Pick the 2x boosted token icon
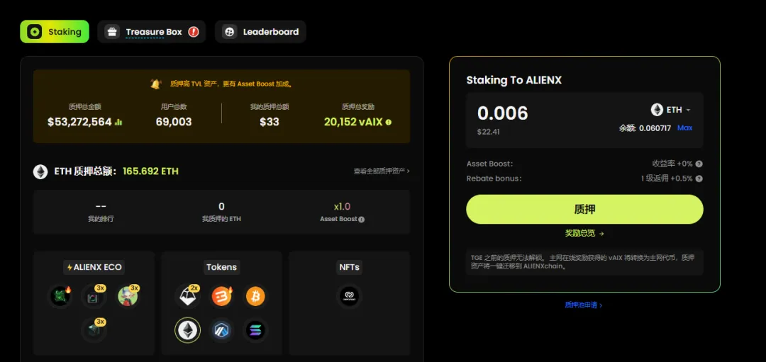Viewport: 766px width, 362px height. click(x=187, y=296)
